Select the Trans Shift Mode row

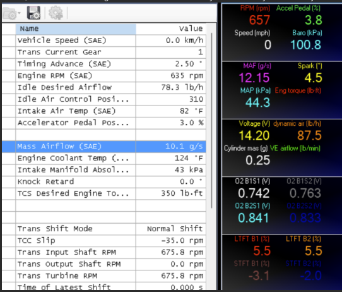(x=104, y=229)
